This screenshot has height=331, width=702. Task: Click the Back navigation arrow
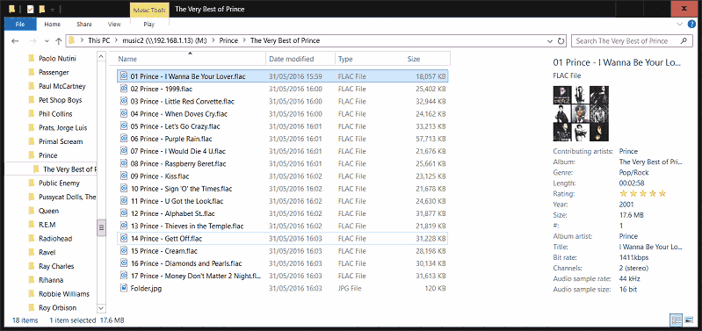(15, 40)
